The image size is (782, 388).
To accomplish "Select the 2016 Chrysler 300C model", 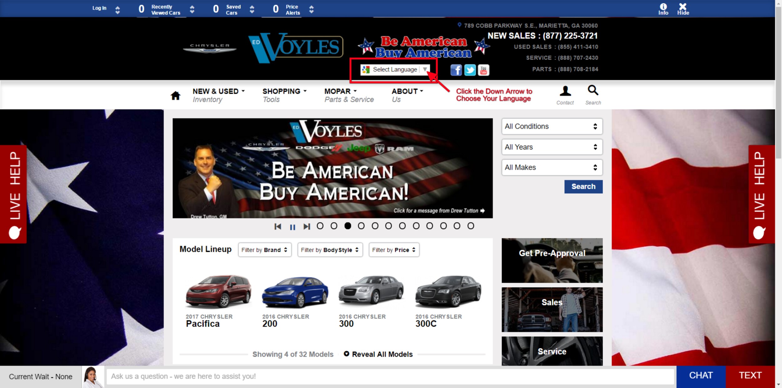I will click(x=448, y=301).
